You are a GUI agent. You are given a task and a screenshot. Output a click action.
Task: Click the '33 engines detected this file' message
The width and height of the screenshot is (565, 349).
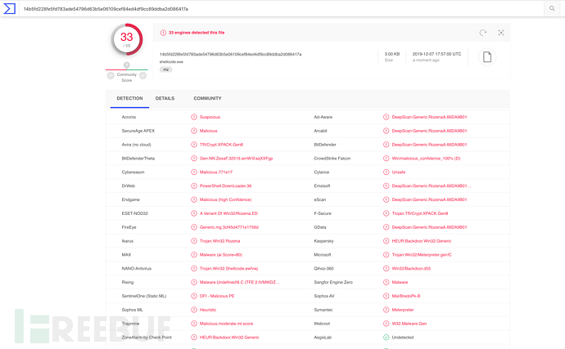coord(197,33)
